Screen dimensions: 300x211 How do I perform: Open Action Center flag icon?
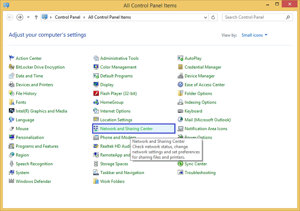pos(12,58)
